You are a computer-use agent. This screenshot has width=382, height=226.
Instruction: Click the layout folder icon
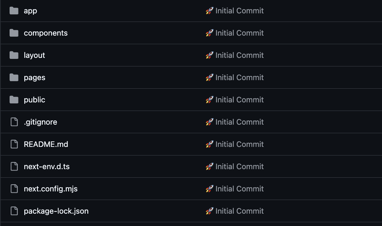tap(14, 55)
